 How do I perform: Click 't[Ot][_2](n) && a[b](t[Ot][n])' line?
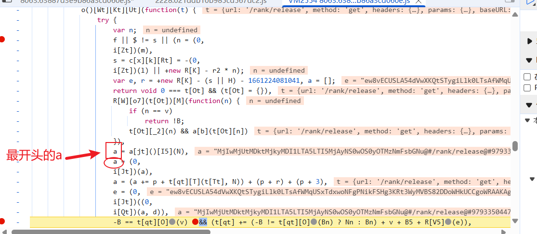coord(188,131)
